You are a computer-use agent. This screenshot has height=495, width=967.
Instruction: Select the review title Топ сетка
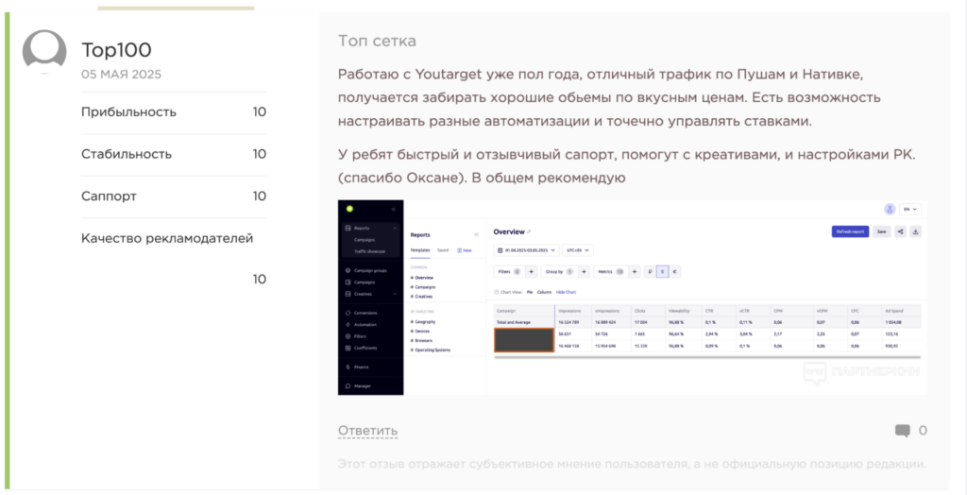377,42
